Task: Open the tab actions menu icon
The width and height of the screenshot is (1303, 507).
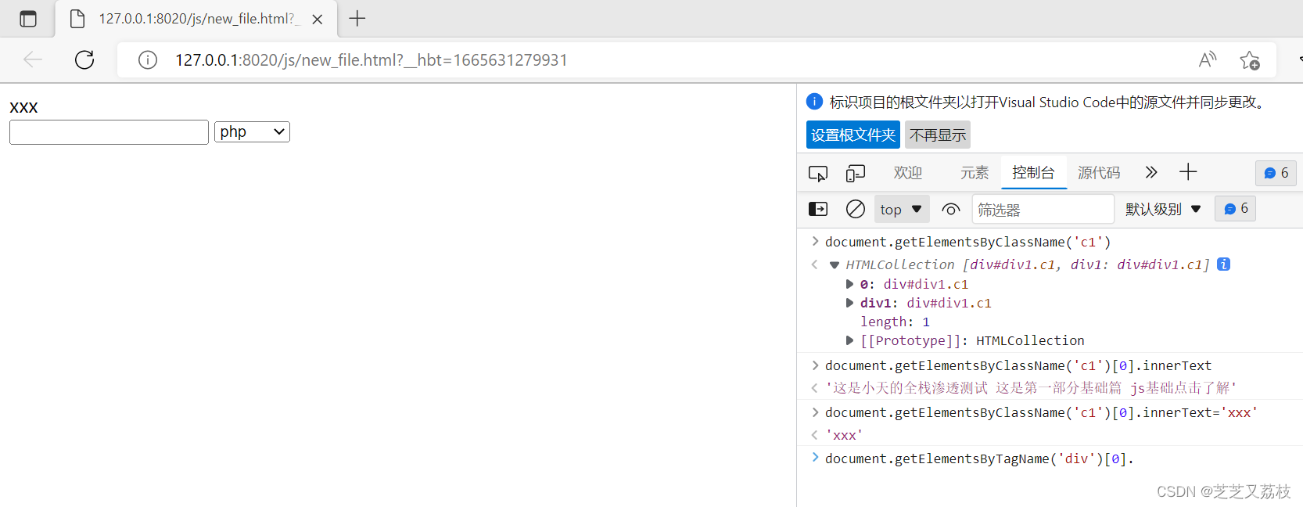Action: coord(28,19)
